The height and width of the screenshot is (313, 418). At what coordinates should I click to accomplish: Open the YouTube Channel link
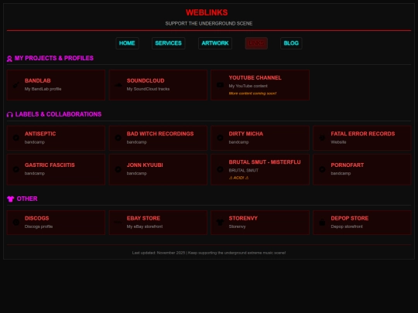tap(260, 85)
